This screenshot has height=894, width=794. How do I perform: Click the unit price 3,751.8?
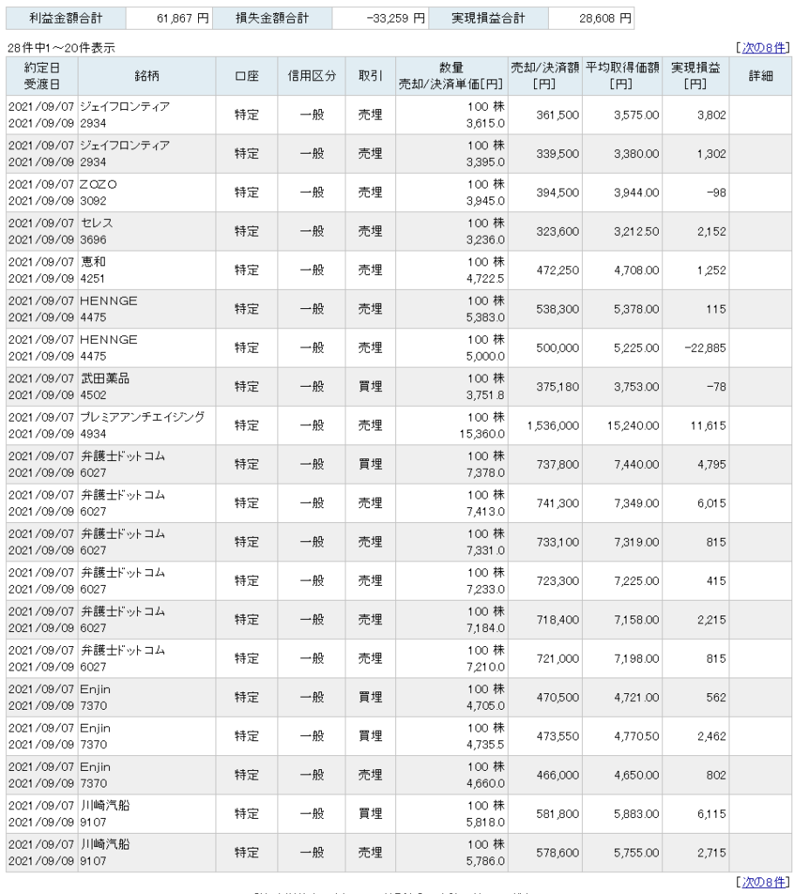pyautogui.click(x=486, y=395)
